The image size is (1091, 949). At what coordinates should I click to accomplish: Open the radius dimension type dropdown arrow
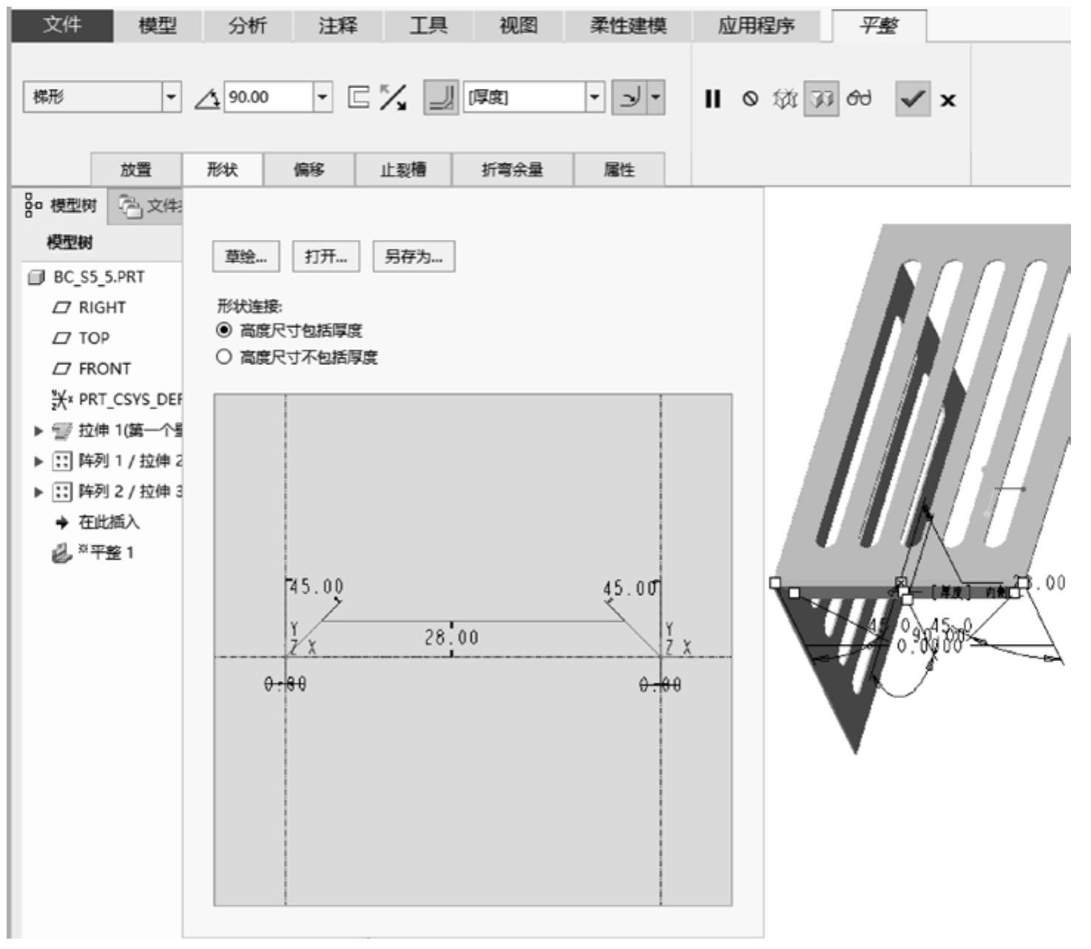point(656,98)
